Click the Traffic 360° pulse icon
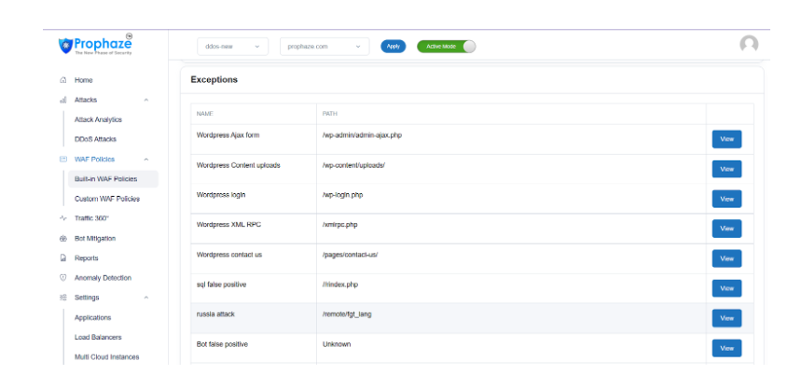 [x=62, y=218]
